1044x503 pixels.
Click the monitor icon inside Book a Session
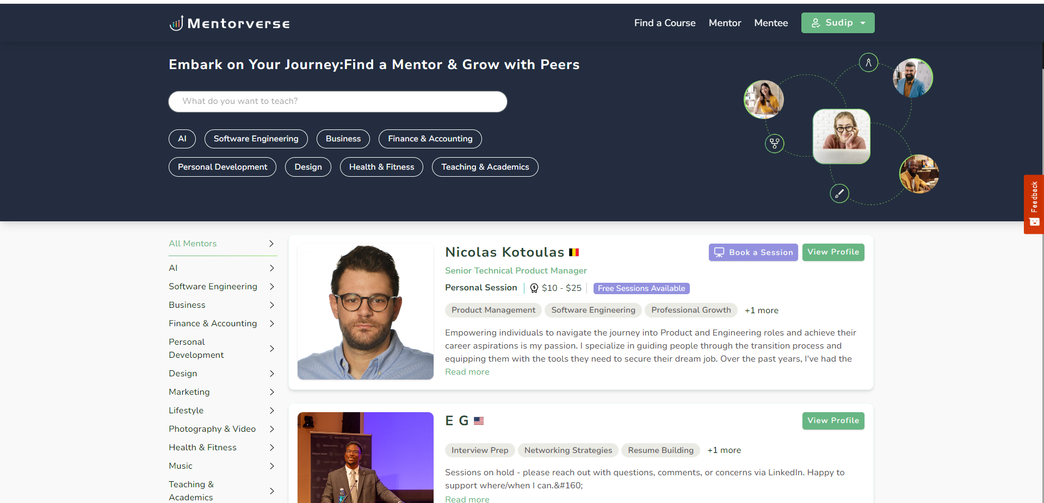[719, 252]
